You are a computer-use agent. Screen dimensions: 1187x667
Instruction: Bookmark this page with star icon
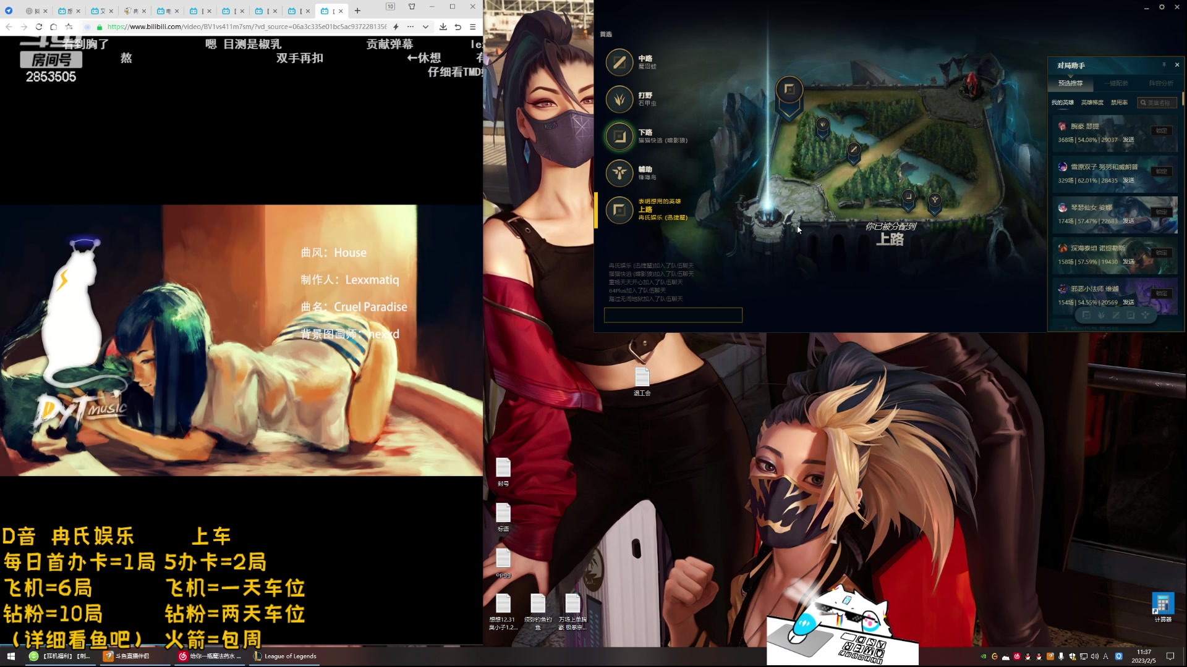[x=69, y=27]
